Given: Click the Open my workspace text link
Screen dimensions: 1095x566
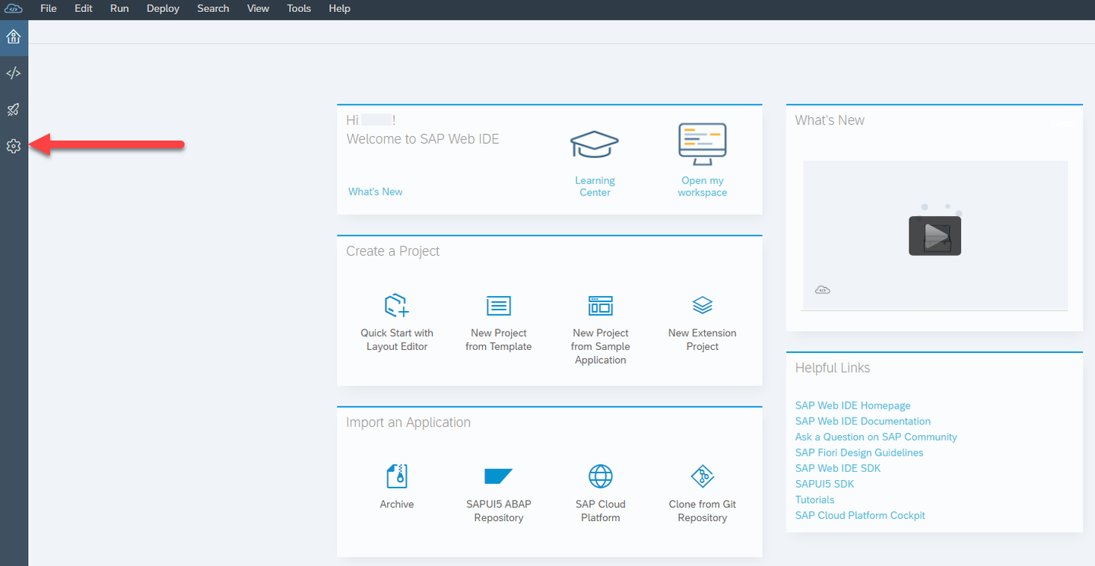Looking at the screenshot, I should pos(703,186).
